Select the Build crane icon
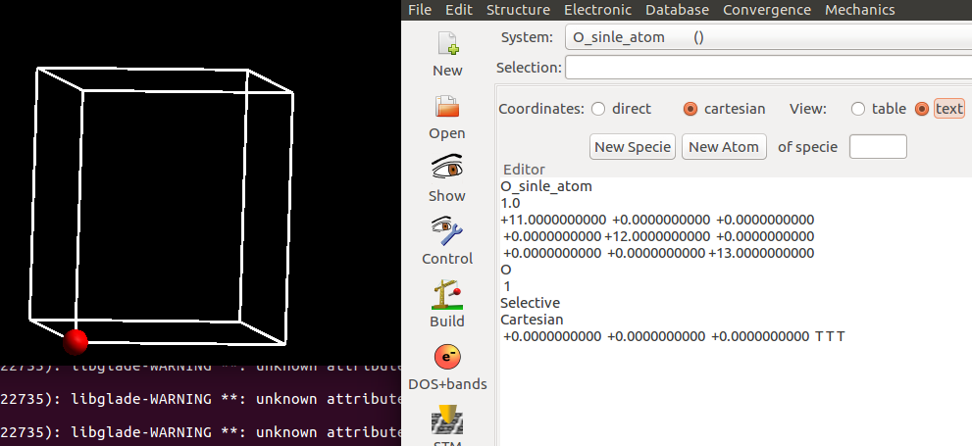Screen dimensions: 972x446 [447, 295]
